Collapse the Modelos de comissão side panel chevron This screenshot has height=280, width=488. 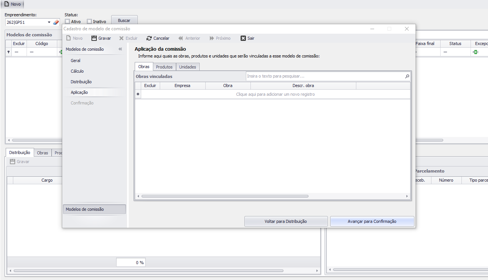(x=120, y=49)
